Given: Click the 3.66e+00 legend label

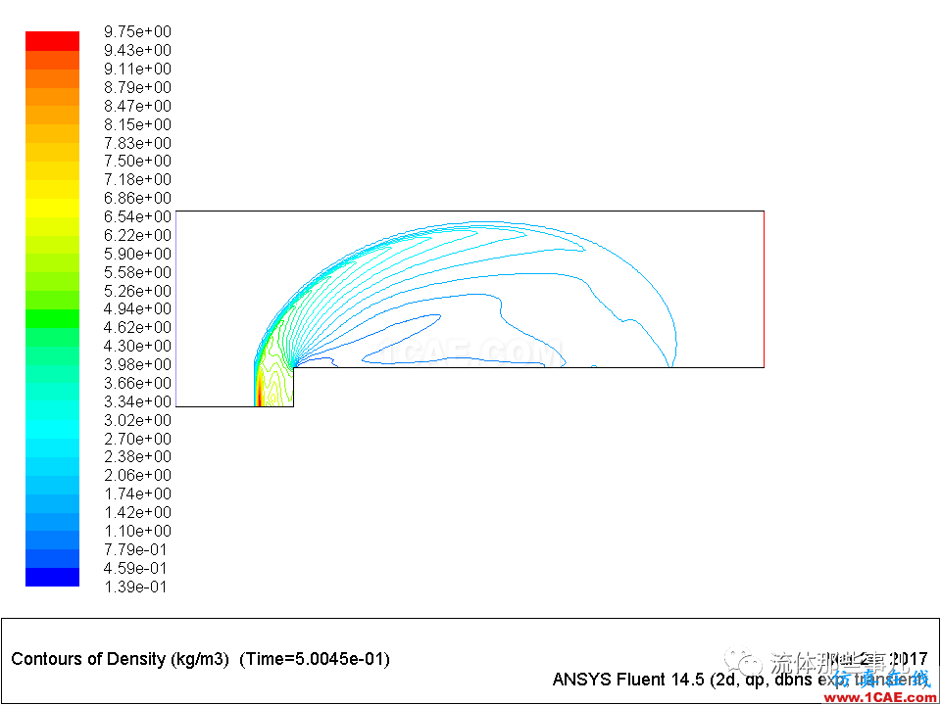Looking at the screenshot, I should 137,384.
